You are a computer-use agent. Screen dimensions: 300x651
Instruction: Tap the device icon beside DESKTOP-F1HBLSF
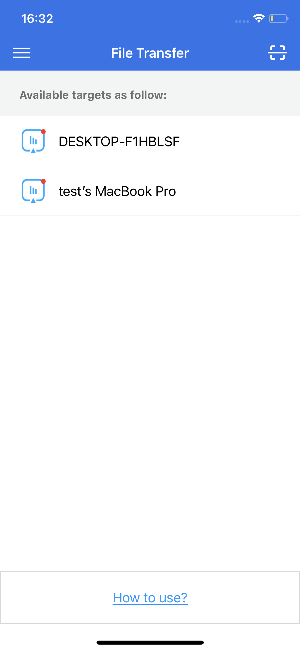point(33,141)
